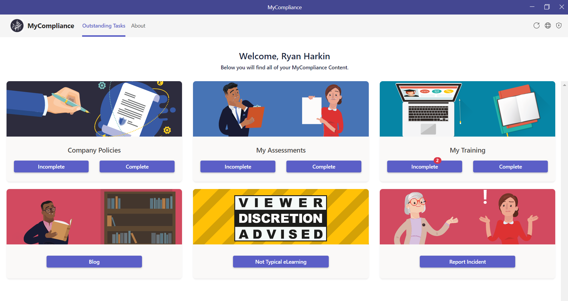Click the 'My Assessments' card title
Viewport: 568px width, 301px height.
281,150
